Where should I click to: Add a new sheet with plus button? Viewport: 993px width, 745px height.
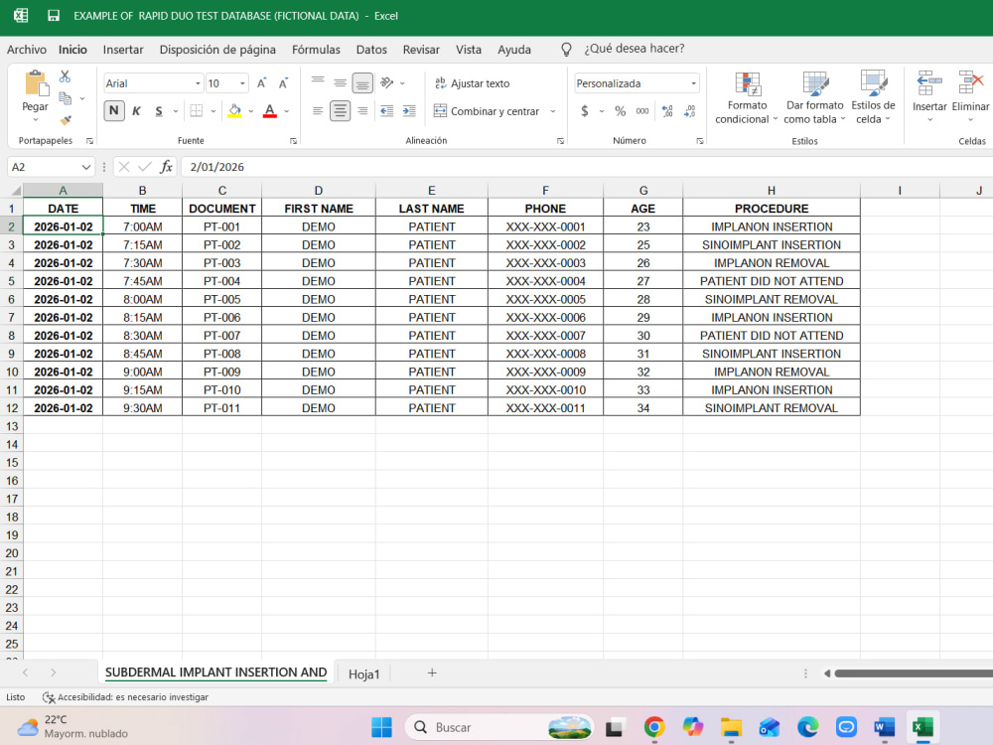point(432,672)
